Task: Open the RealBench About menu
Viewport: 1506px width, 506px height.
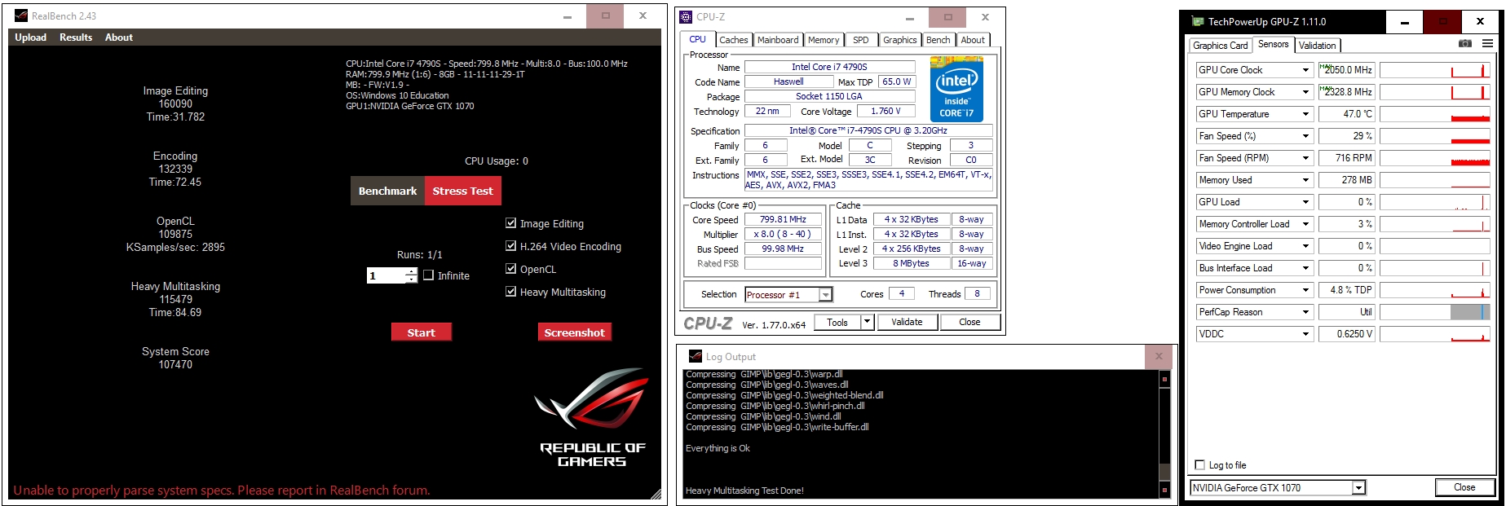Action: (x=119, y=37)
